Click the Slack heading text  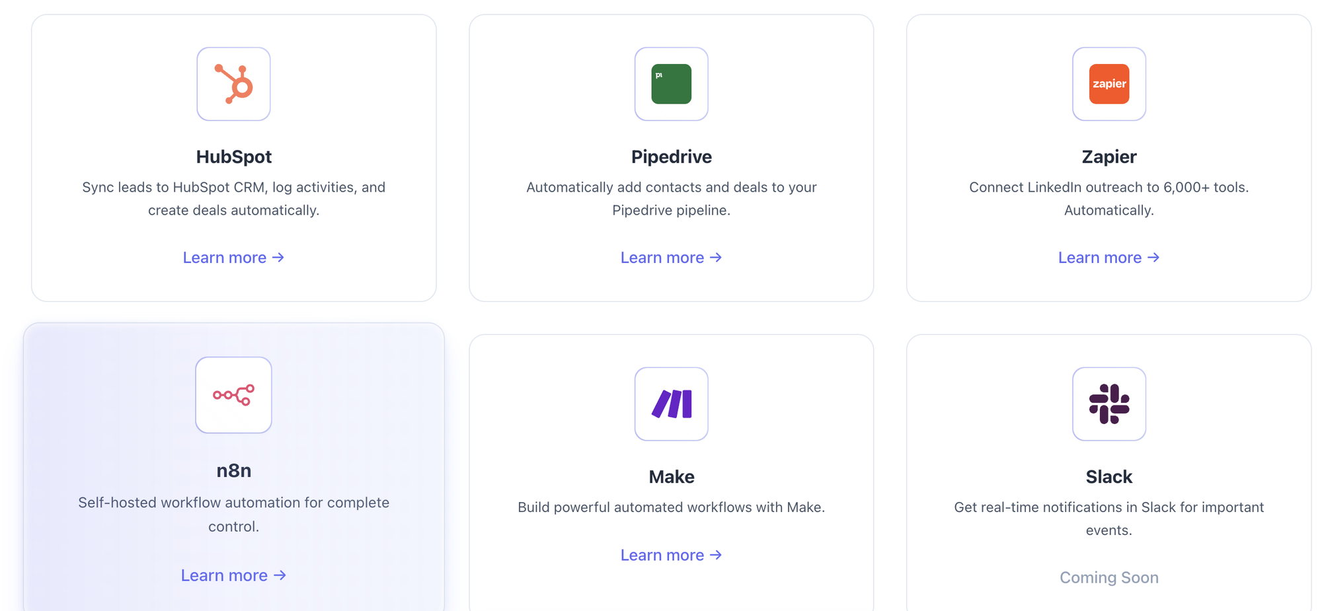pyautogui.click(x=1108, y=476)
